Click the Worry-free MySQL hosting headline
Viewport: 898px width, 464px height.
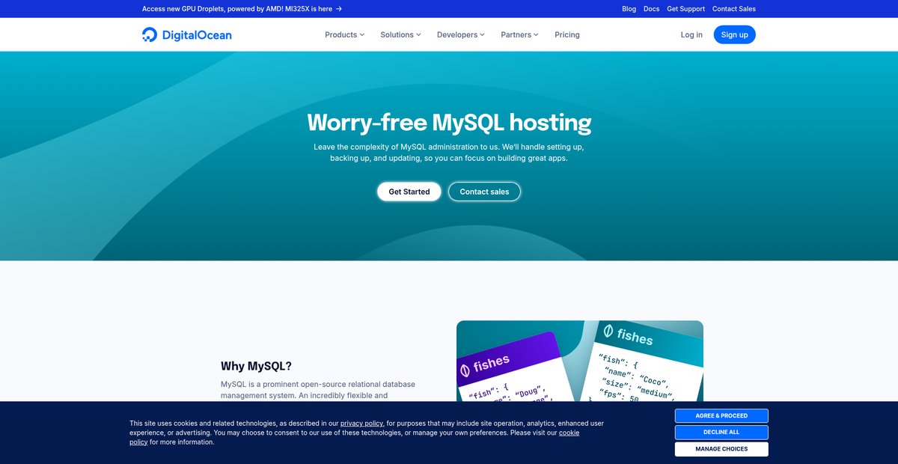[449, 122]
